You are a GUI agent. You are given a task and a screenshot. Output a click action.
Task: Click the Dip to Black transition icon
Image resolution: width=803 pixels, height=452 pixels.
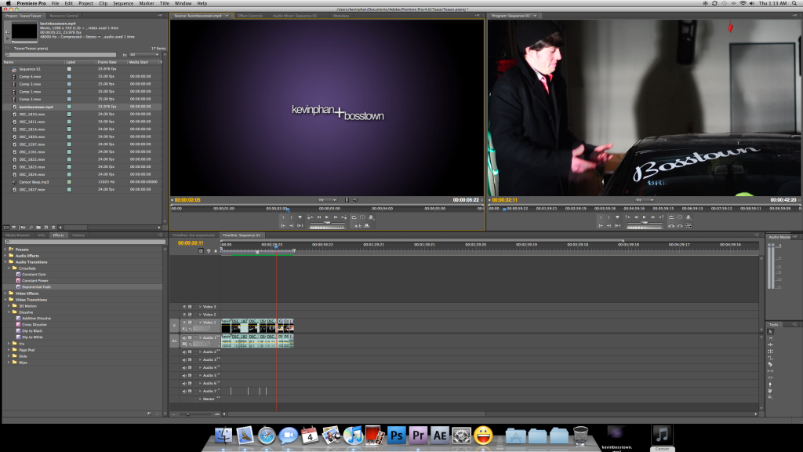click(x=19, y=331)
